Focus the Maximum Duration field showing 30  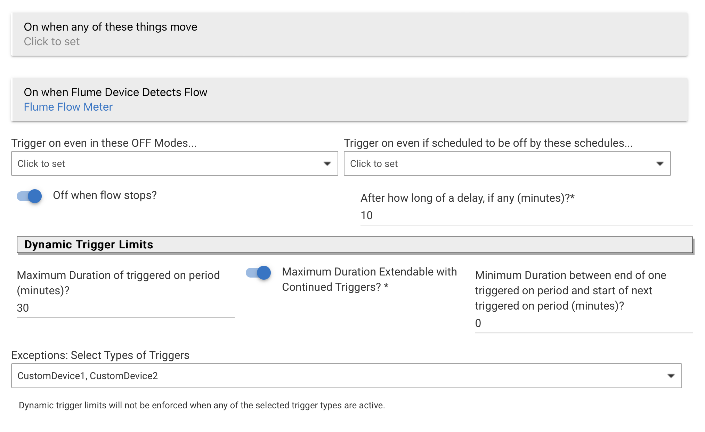pos(125,308)
